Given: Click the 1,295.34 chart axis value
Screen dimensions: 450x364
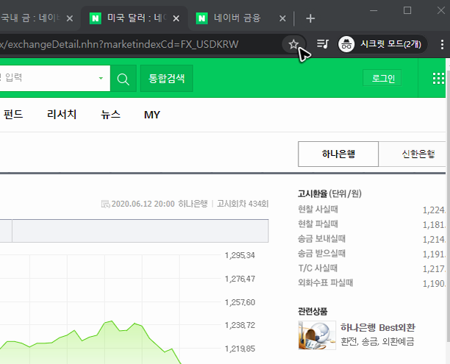Looking at the screenshot, I should [x=240, y=255].
